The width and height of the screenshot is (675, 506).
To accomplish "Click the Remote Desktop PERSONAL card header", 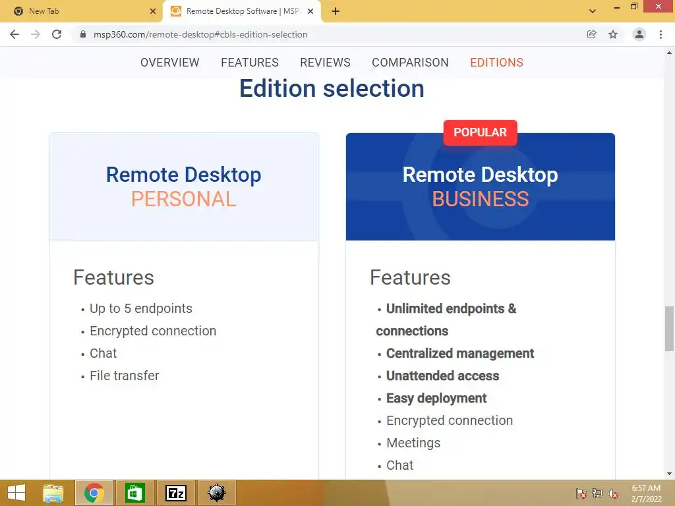I will [x=184, y=186].
